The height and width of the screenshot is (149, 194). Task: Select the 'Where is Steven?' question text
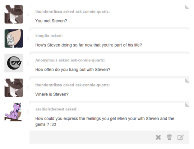pos(52,94)
